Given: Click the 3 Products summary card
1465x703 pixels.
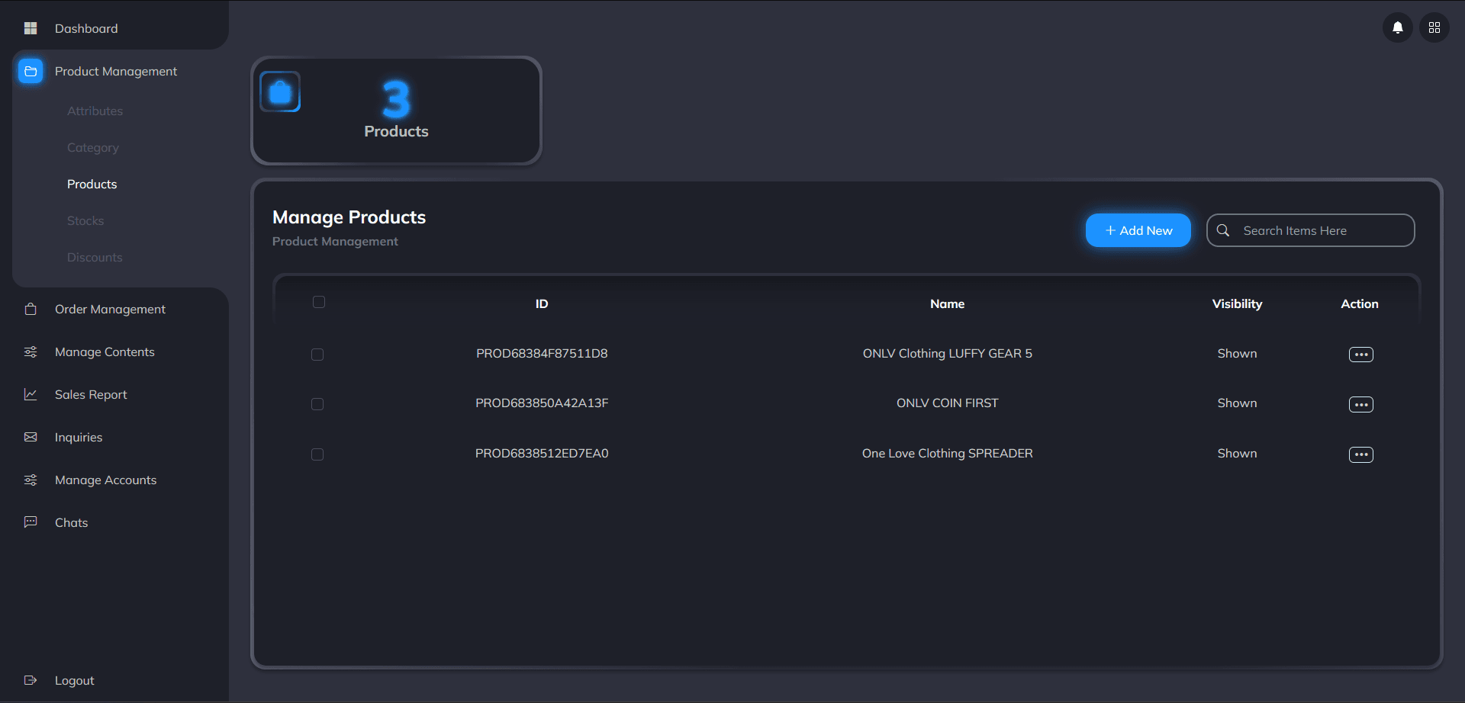Looking at the screenshot, I should click(x=396, y=111).
